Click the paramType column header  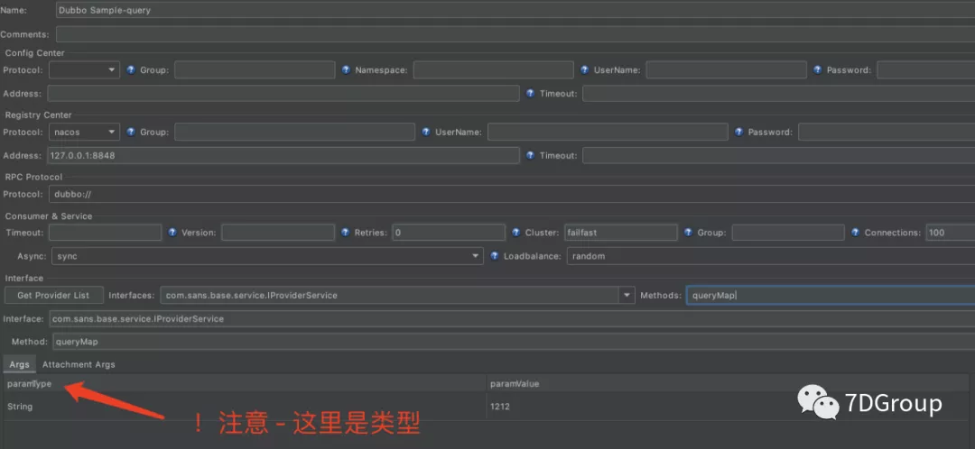(245, 384)
